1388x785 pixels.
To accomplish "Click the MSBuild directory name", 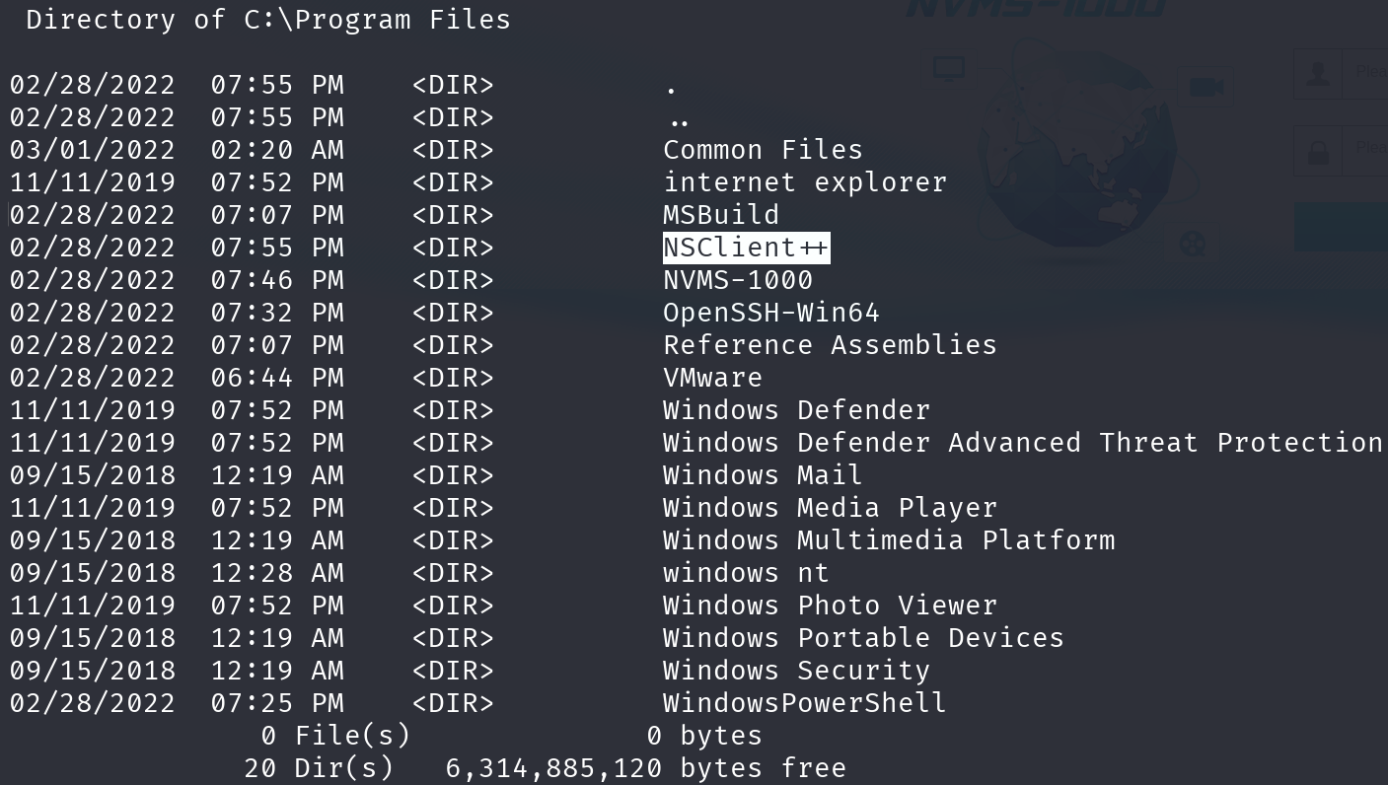I will pos(721,215).
